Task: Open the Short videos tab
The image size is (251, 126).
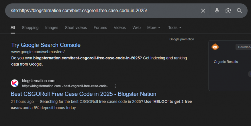Action: tap(76, 28)
